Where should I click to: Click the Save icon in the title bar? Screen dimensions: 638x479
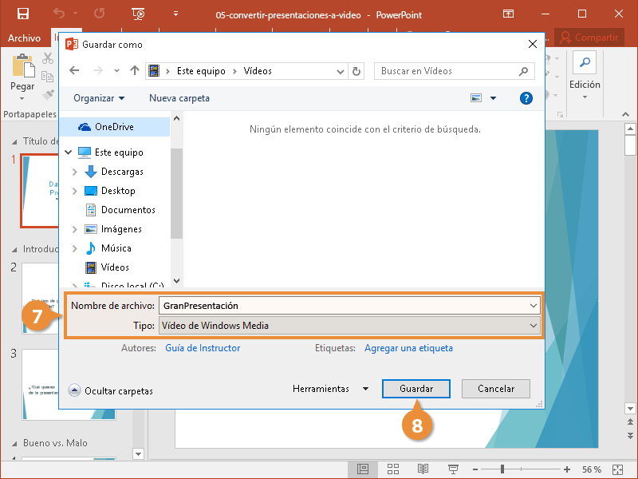[x=23, y=14]
